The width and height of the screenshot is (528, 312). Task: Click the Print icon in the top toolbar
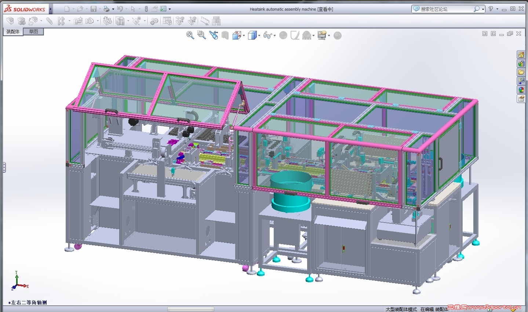tap(106, 9)
